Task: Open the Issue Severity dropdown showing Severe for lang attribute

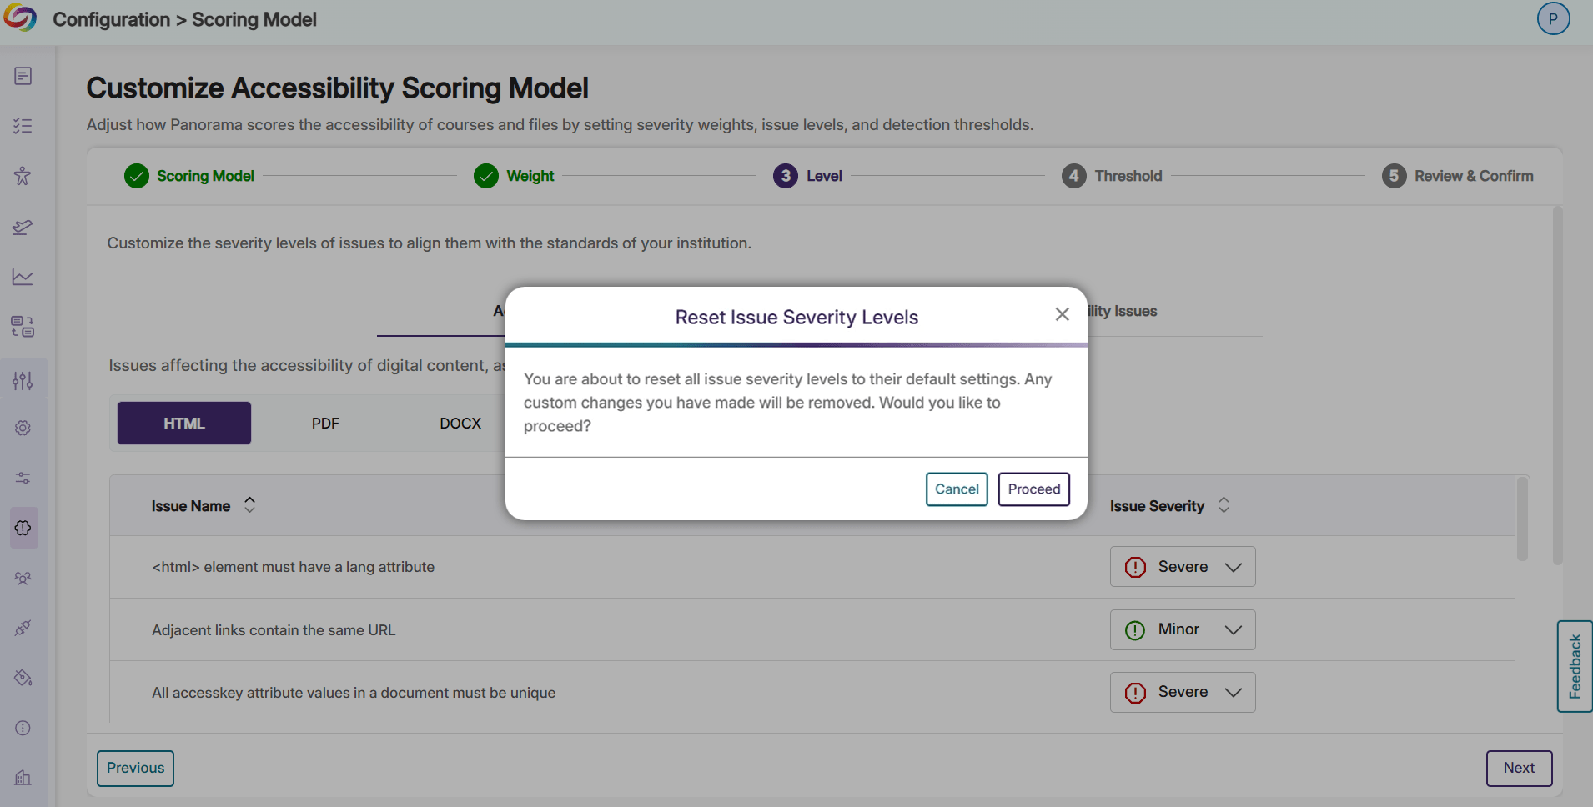Action: pos(1182,567)
